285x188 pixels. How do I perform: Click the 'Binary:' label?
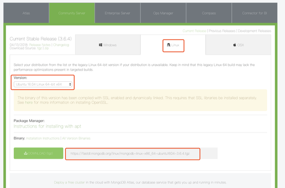pos(19,138)
